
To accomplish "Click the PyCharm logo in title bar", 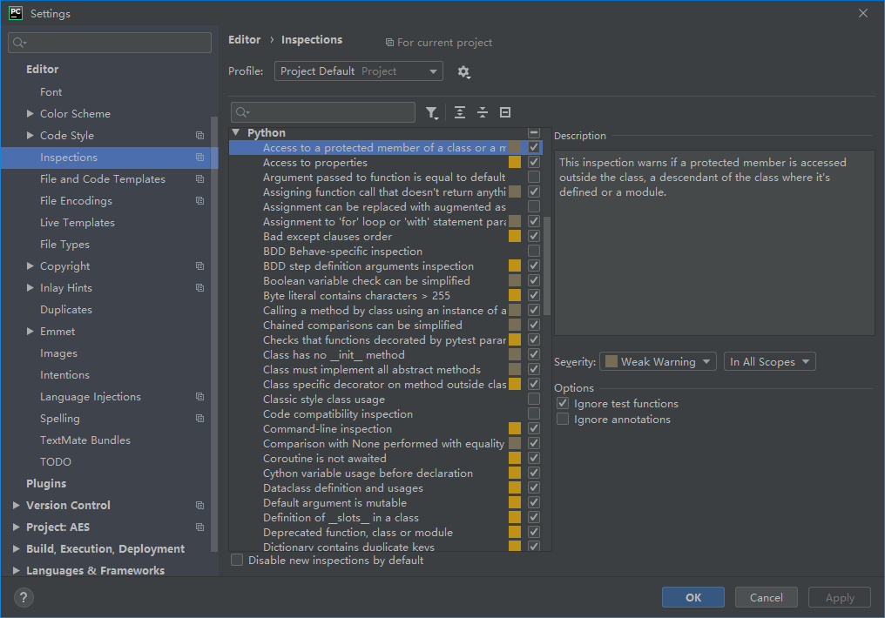I will (x=16, y=13).
